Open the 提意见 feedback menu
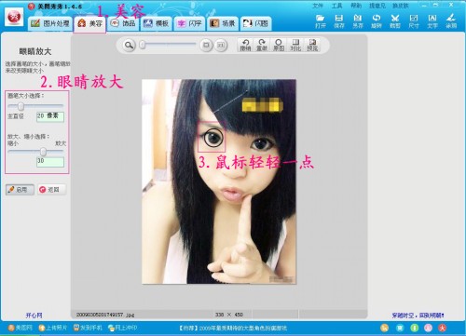 (377, 6)
